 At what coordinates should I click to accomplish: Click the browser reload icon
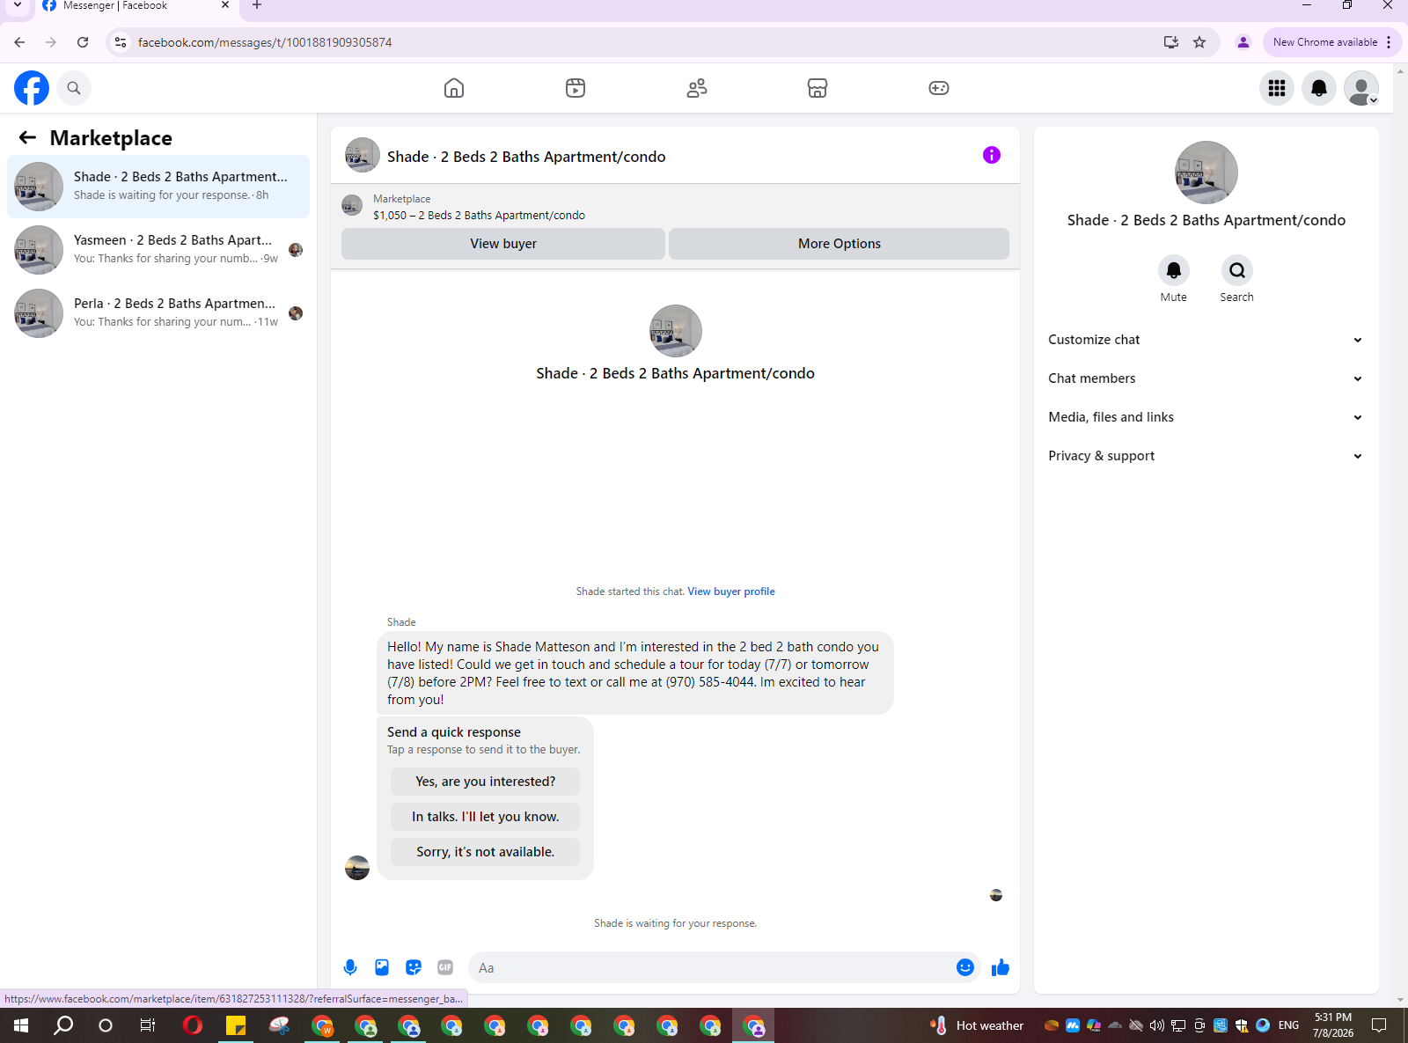[83, 42]
